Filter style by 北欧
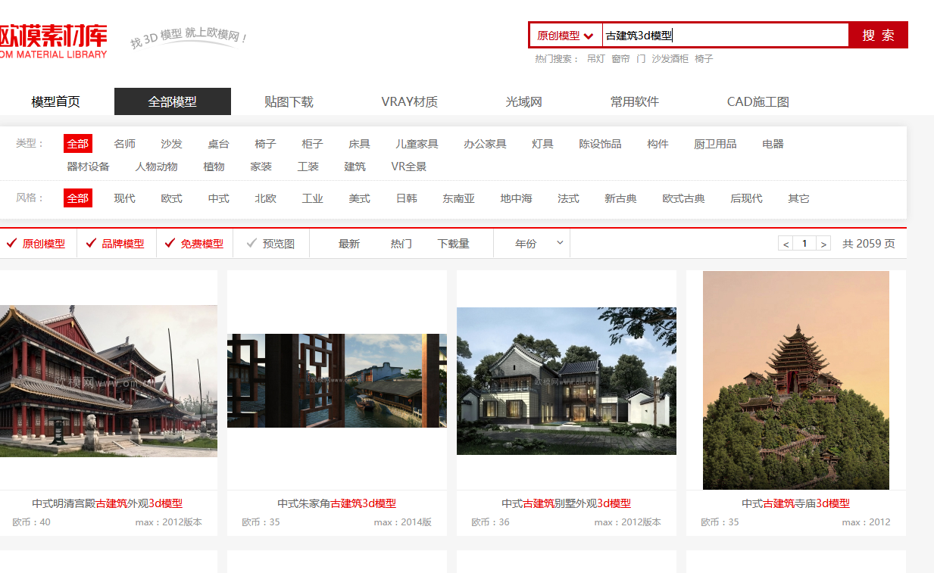 click(266, 198)
